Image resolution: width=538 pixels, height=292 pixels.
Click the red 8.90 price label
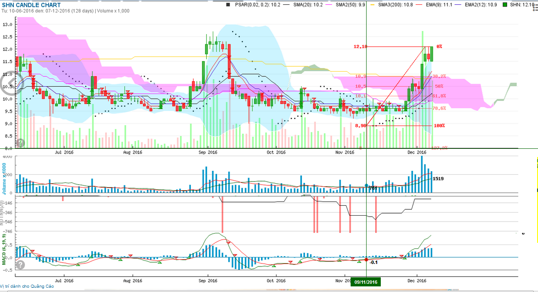point(361,126)
